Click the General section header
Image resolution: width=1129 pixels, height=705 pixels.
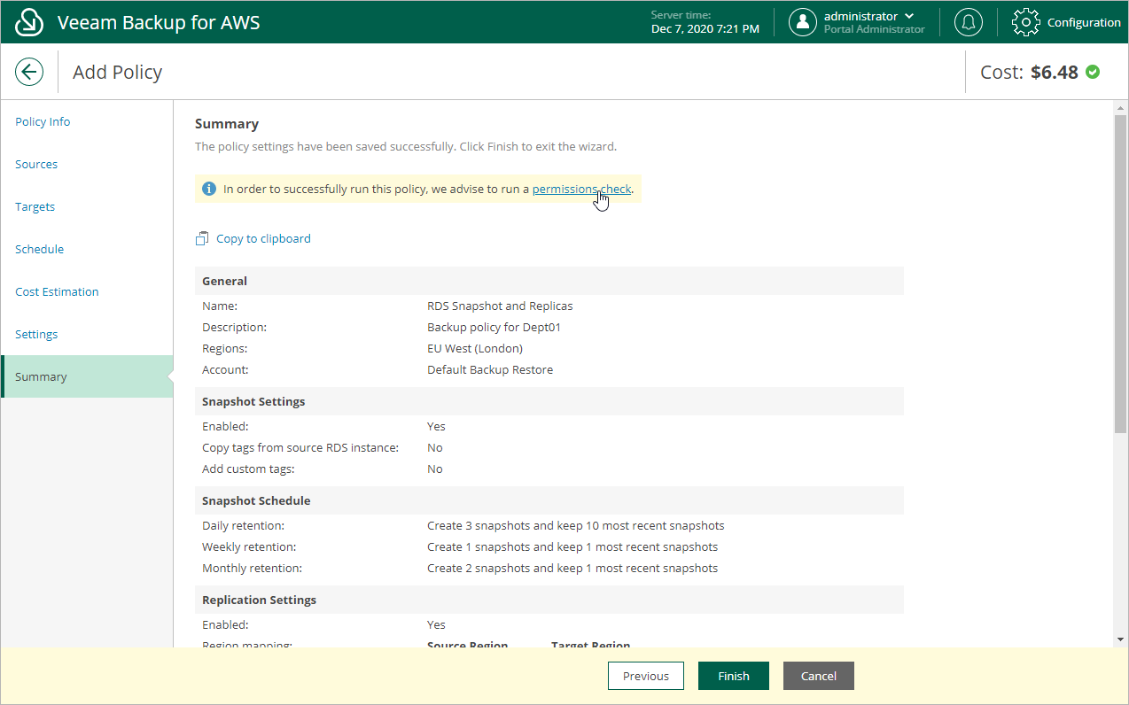click(x=549, y=281)
